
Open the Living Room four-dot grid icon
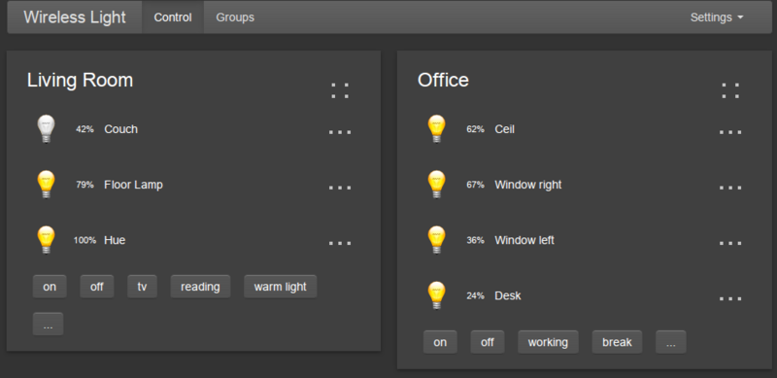click(340, 90)
